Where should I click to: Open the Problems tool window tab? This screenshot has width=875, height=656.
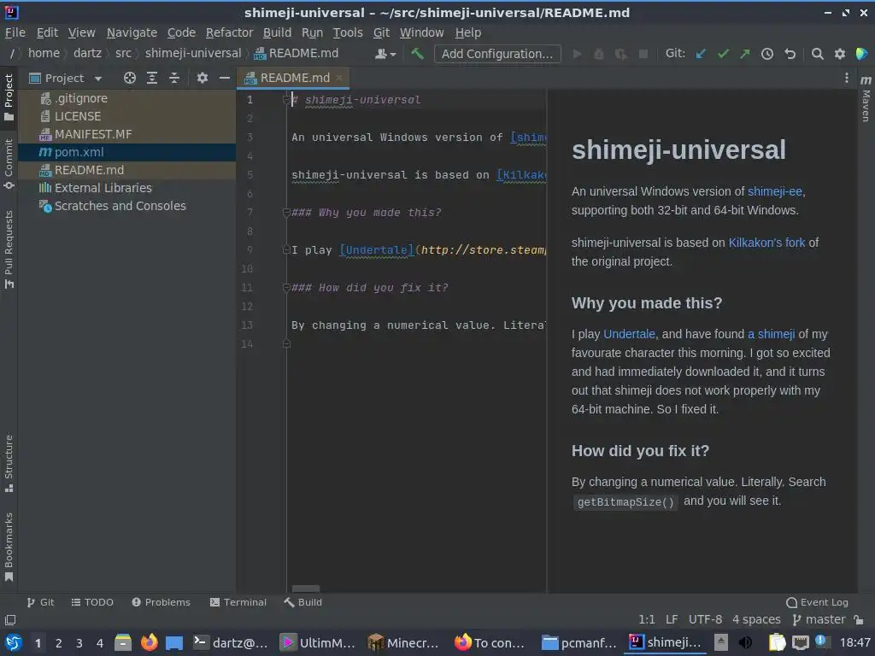pyautogui.click(x=161, y=602)
